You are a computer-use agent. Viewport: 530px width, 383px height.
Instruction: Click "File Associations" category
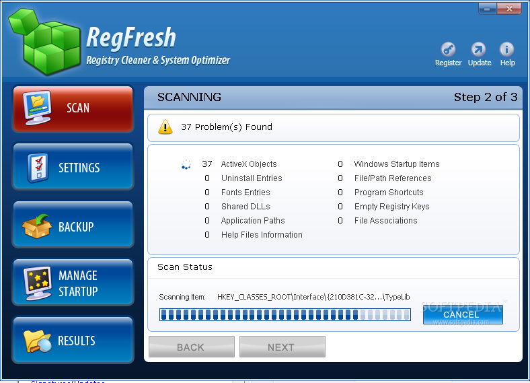pos(385,221)
